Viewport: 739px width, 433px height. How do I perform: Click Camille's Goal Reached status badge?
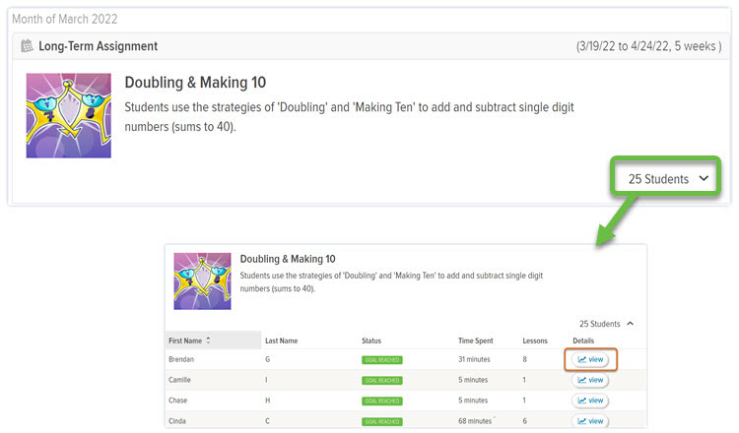click(381, 381)
